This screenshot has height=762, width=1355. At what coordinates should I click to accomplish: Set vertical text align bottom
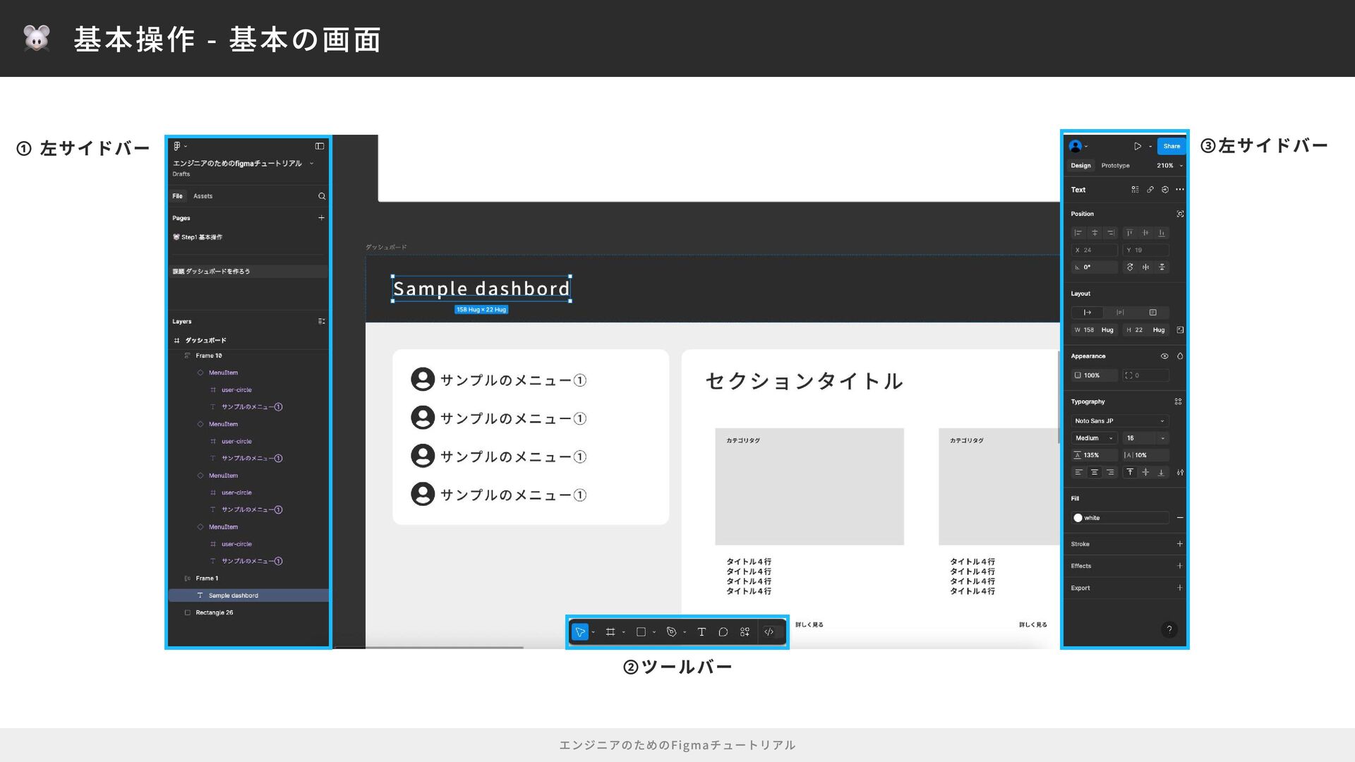coord(1161,473)
